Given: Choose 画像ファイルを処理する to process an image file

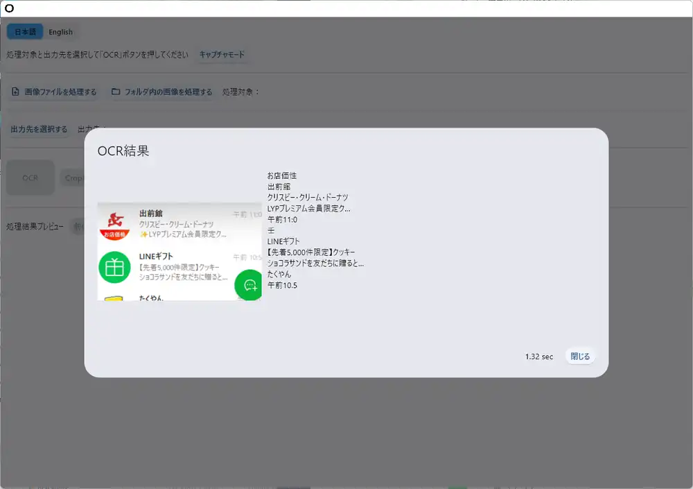Looking at the screenshot, I should click(x=54, y=91).
